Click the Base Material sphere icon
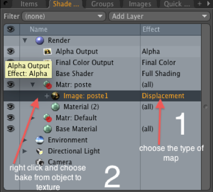Screen dimensions: 213x192 pyautogui.click(x=47, y=129)
